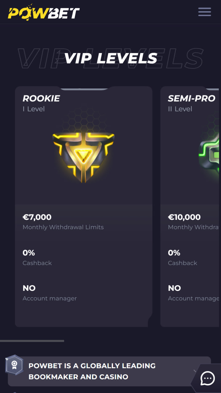Click Rookie 0% cashback value
The width and height of the screenshot is (221, 393).
click(29, 253)
